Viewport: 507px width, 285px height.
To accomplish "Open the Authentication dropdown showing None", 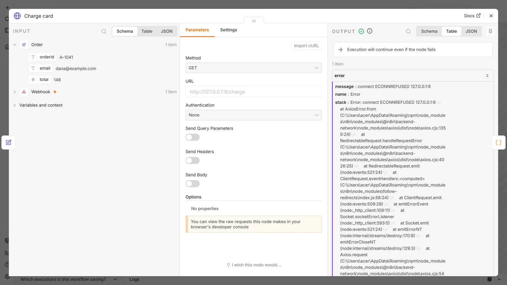I will (x=253, y=115).
